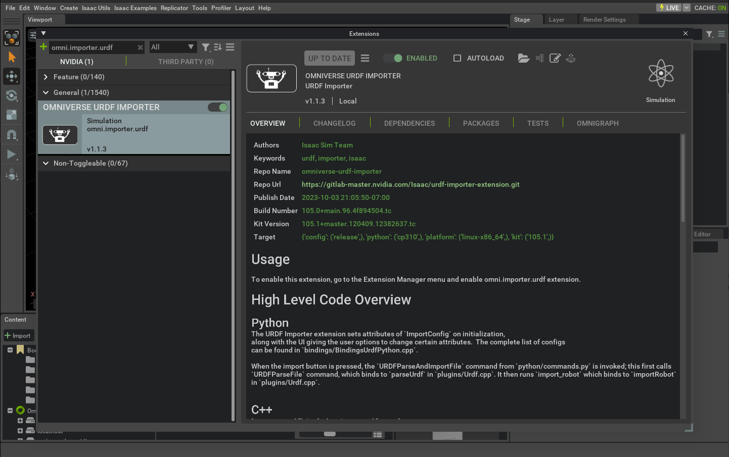Click the Extensions window dropdown triangle

43,33
